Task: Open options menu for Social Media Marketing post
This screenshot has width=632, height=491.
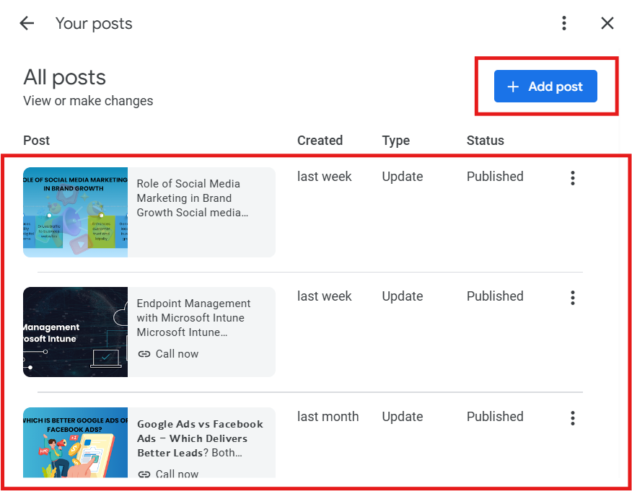Action: click(x=573, y=178)
